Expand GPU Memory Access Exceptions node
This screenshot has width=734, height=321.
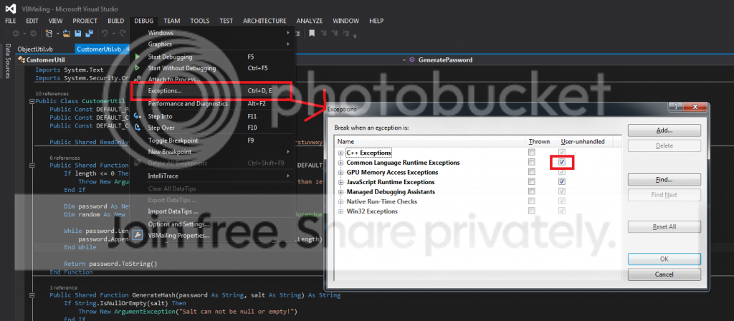pos(340,173)
